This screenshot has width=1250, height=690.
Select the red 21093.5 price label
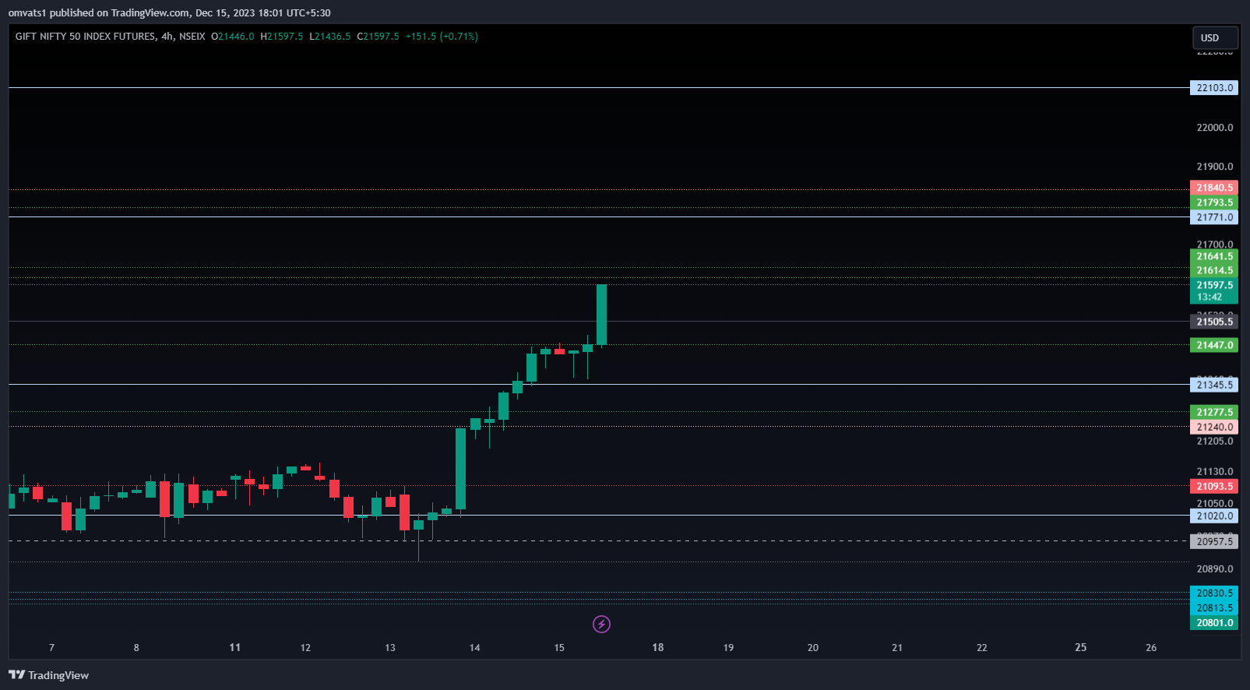click(x=1214, y=486)
